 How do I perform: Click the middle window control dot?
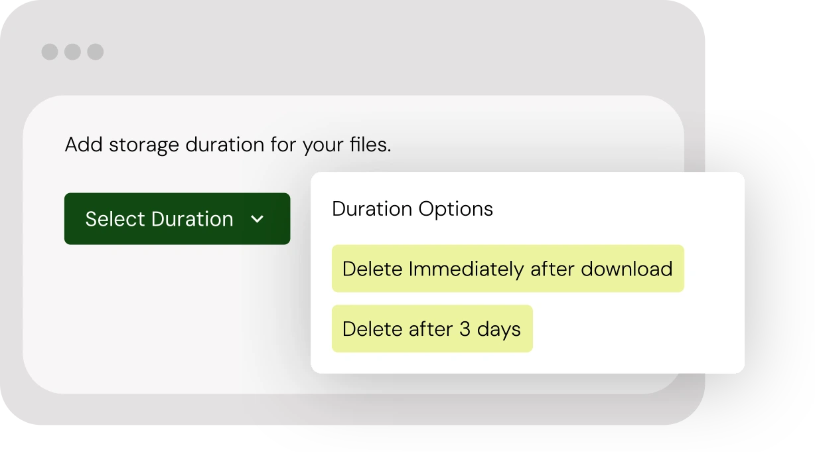(x=74, y=50)
